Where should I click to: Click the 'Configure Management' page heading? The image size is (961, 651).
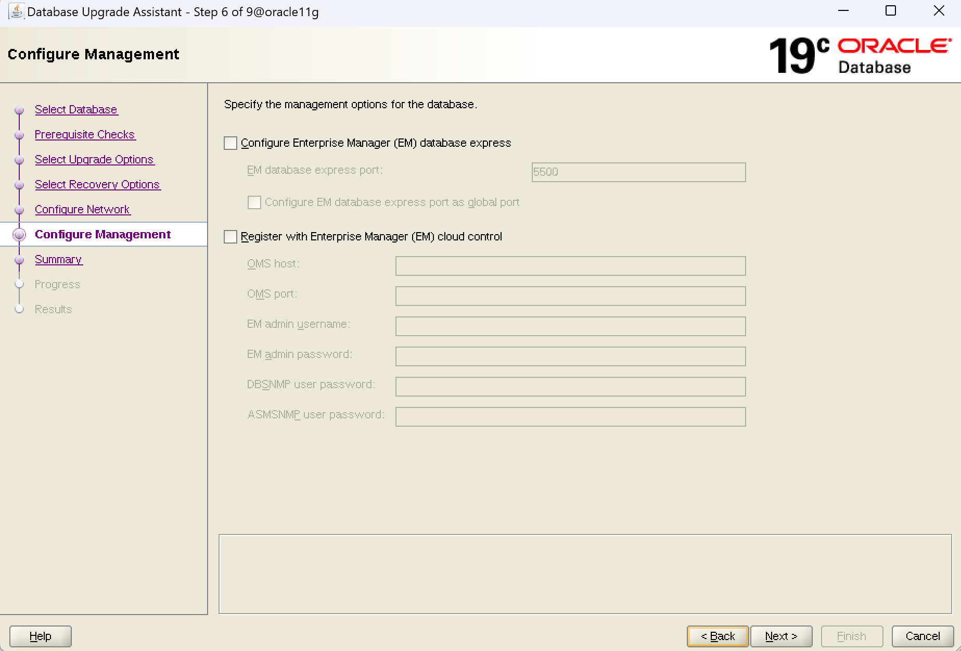[94, 55]
